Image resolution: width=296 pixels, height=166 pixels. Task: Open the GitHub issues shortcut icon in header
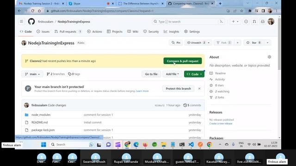point(246,22)
